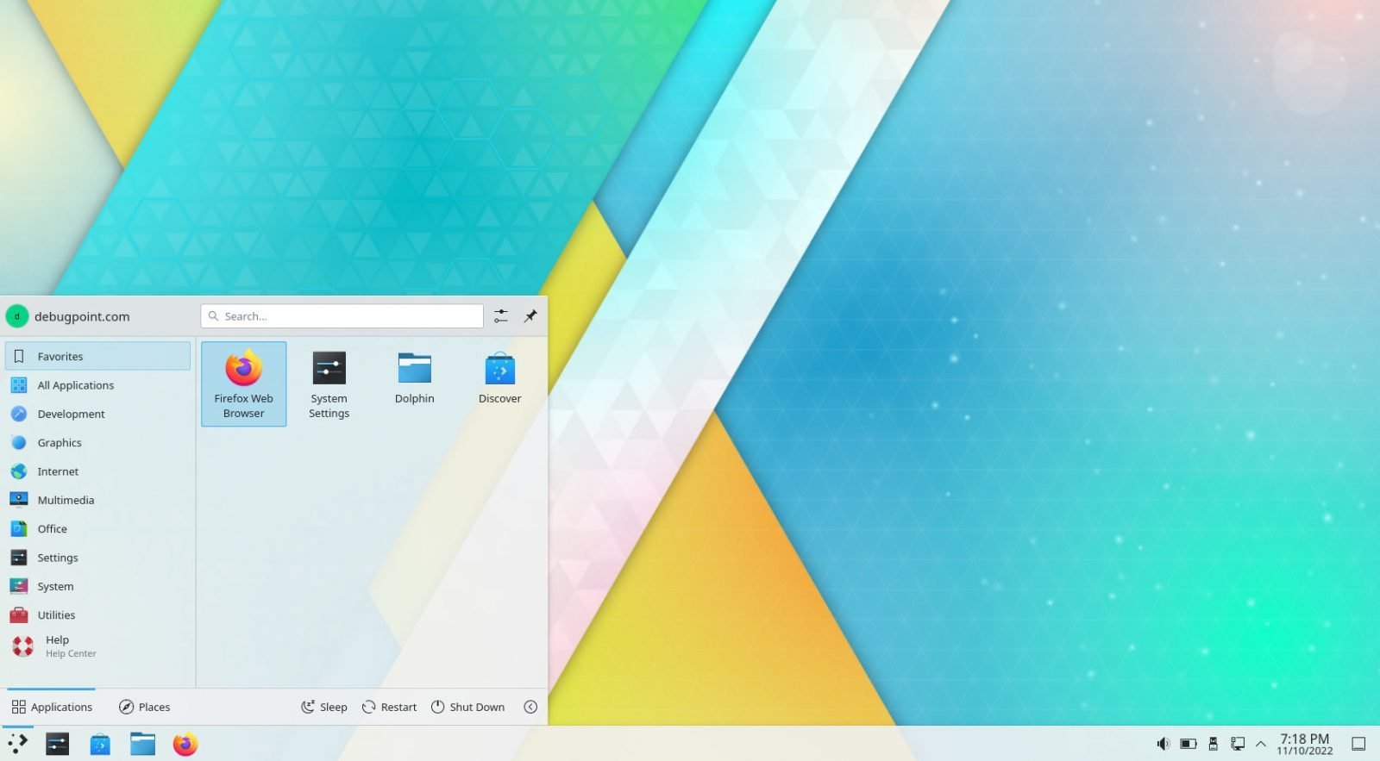Open the Multimedia category
This screenshot has height=761, width=1380.
coord(97,500)
